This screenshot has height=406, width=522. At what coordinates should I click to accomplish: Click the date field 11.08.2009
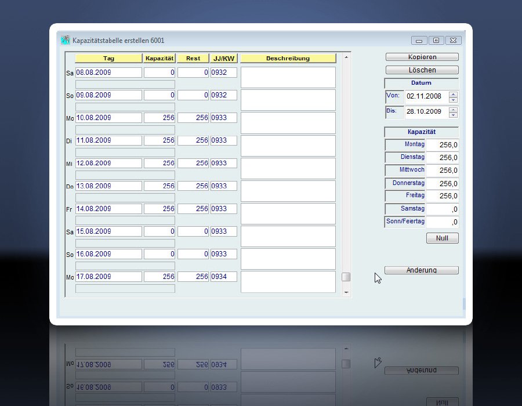[108, 140]
